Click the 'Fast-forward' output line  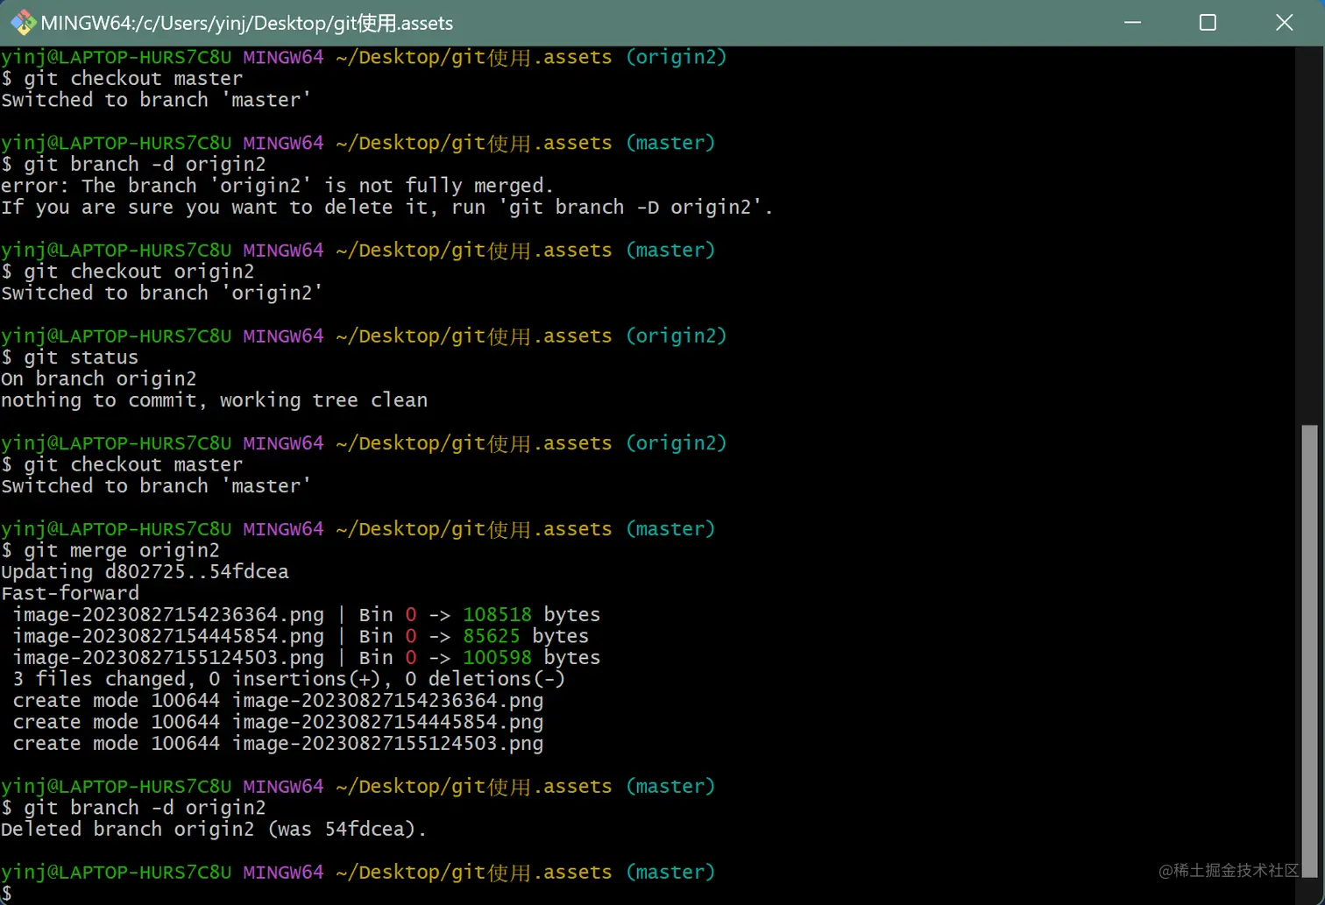tap(70, 593)
